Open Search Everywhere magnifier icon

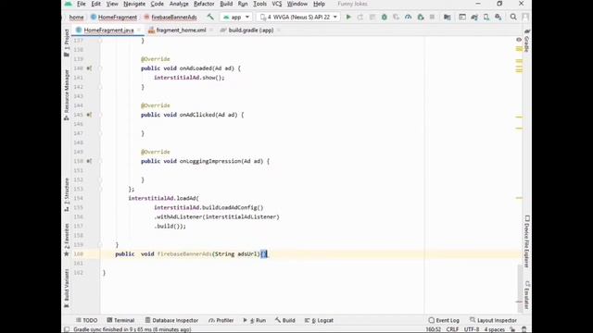click(513, 17)
